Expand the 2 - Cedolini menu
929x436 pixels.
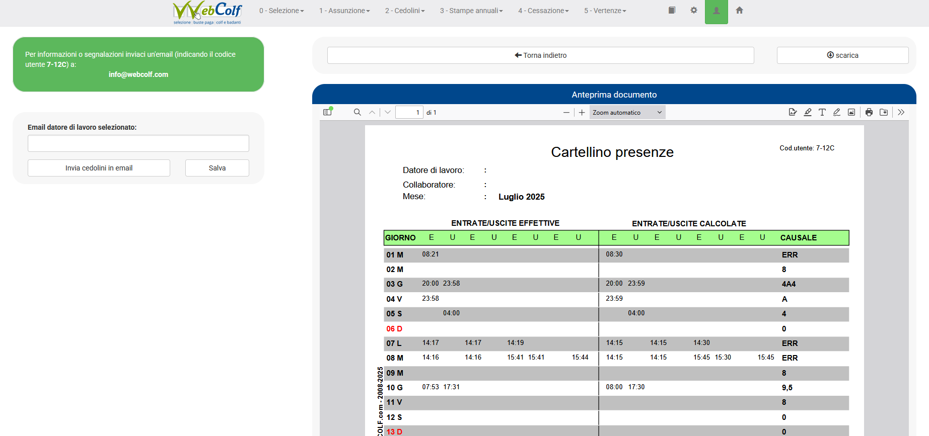pyautogui.click(x=405, y=11)
